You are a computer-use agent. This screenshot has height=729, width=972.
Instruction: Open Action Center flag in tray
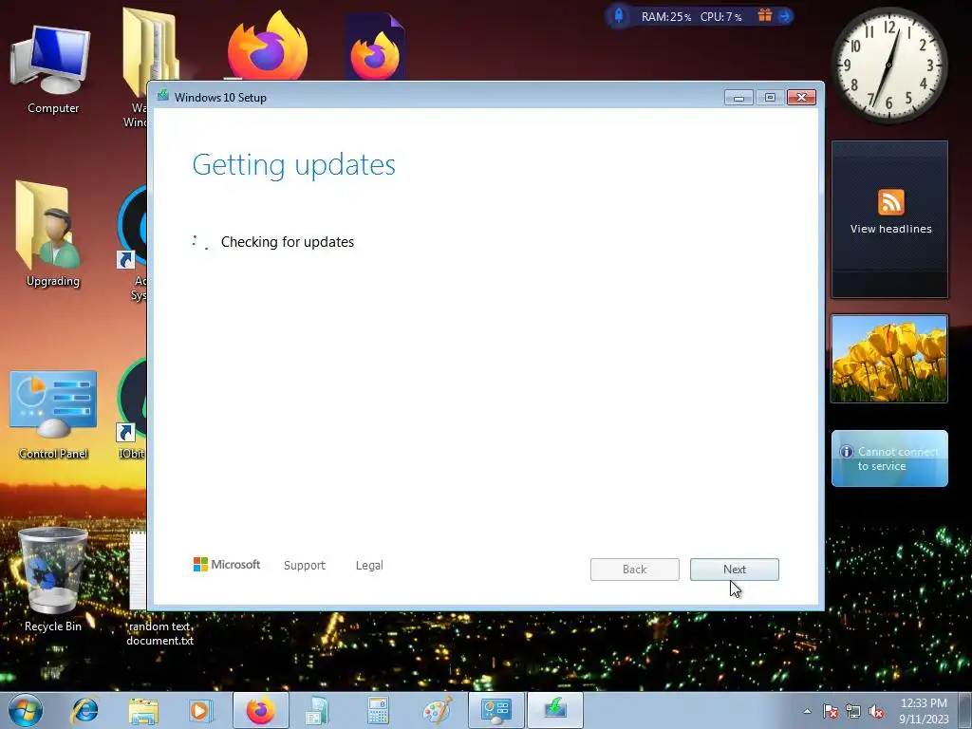point(830,711)
